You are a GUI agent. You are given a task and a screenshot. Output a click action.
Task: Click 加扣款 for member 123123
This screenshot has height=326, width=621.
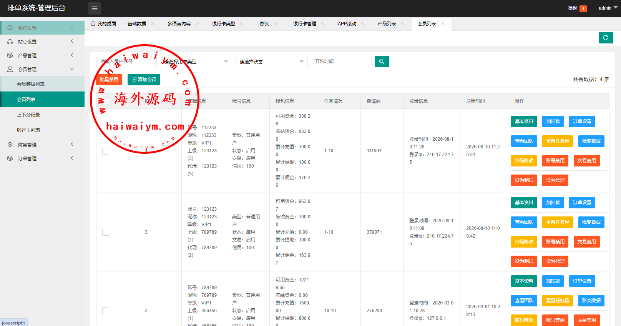pyautogui.click(x=553, y=203)
